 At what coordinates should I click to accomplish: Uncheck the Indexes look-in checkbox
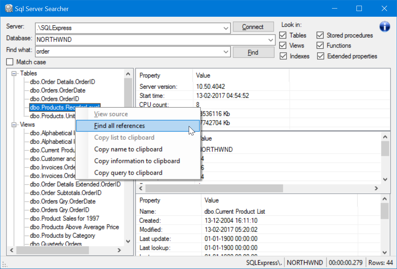(x=283, y=56)
